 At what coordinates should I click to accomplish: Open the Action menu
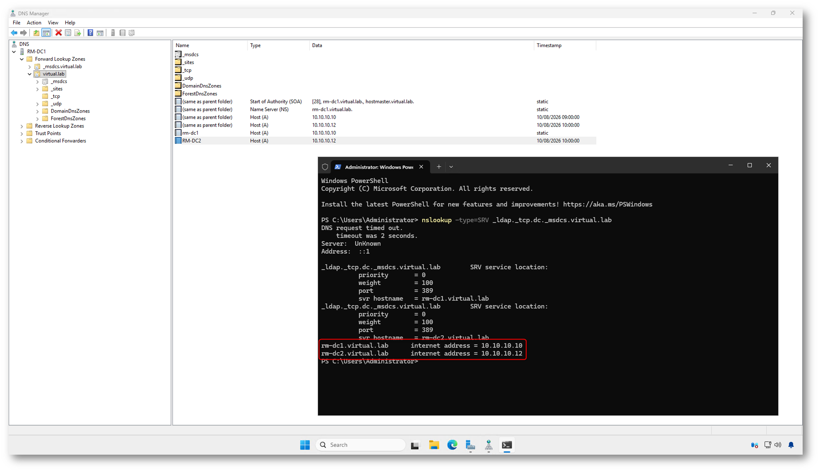(34, 23)
